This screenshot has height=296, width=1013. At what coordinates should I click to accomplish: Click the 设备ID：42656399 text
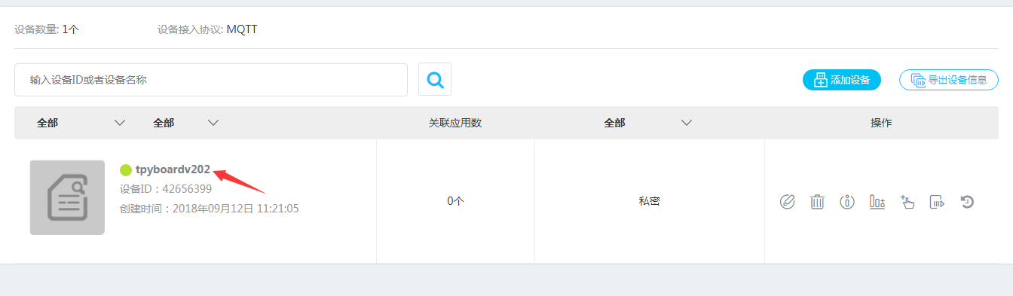166,189
